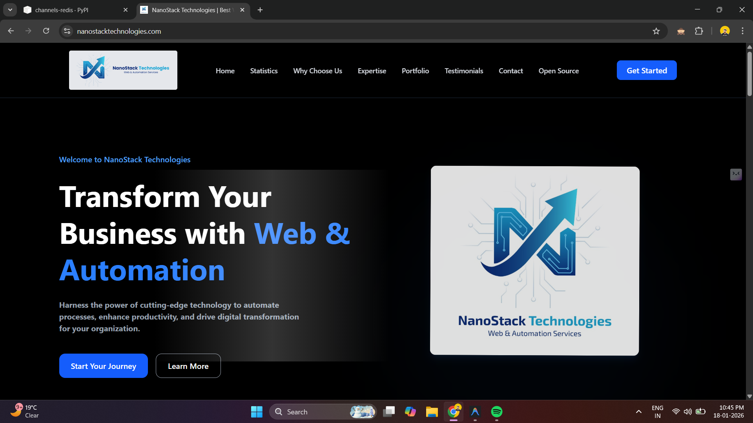Launch Copilot from the taskbar

click(410, 412)
